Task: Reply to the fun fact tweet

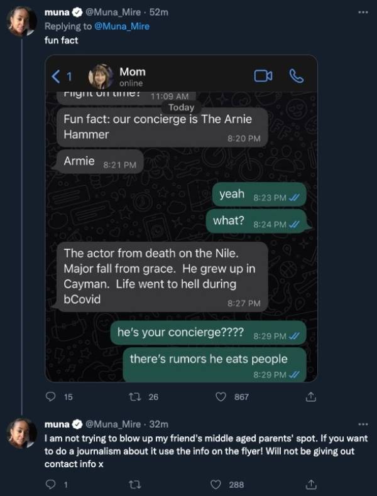Action: click(x=52, y=396)
